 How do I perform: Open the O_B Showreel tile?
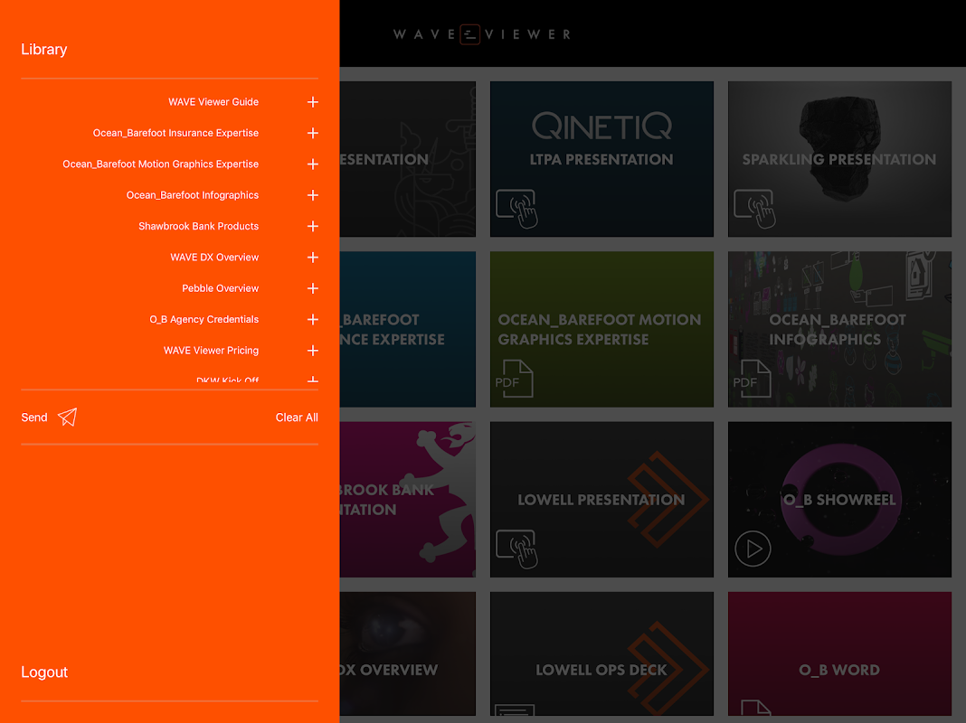click(839, 500)
